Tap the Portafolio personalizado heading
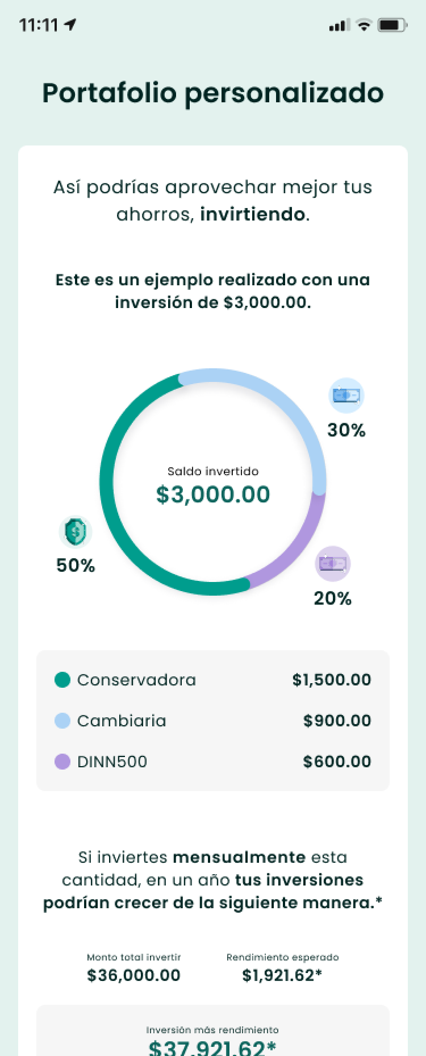 (x=213, y=93)
